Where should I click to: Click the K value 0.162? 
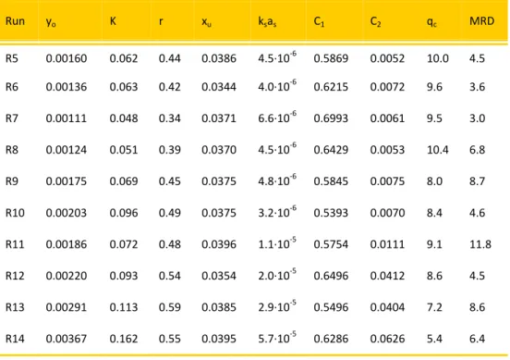124,339
